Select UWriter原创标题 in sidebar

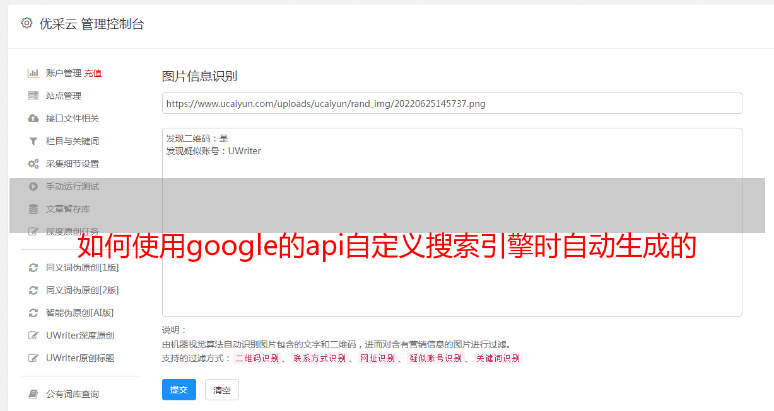point(80,358)
